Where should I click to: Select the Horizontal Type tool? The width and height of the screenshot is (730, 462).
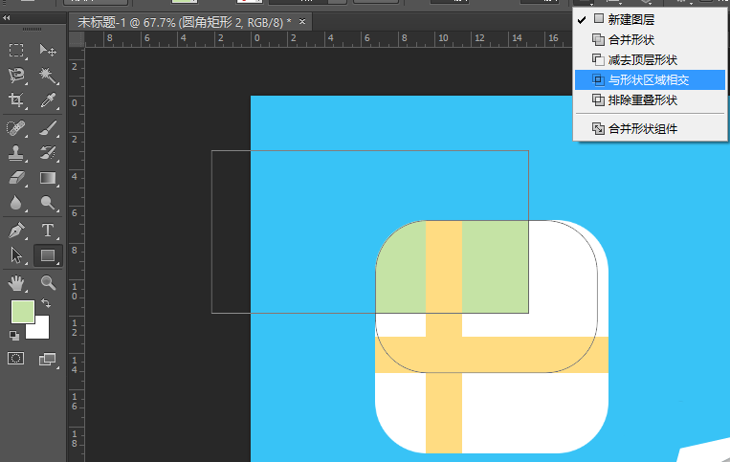(x=48, y=231)
